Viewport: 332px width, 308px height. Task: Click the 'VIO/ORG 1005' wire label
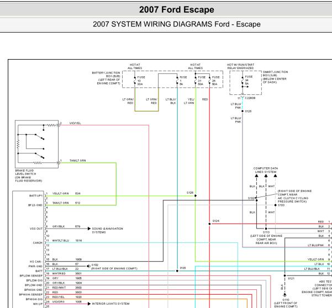[67, 302]
